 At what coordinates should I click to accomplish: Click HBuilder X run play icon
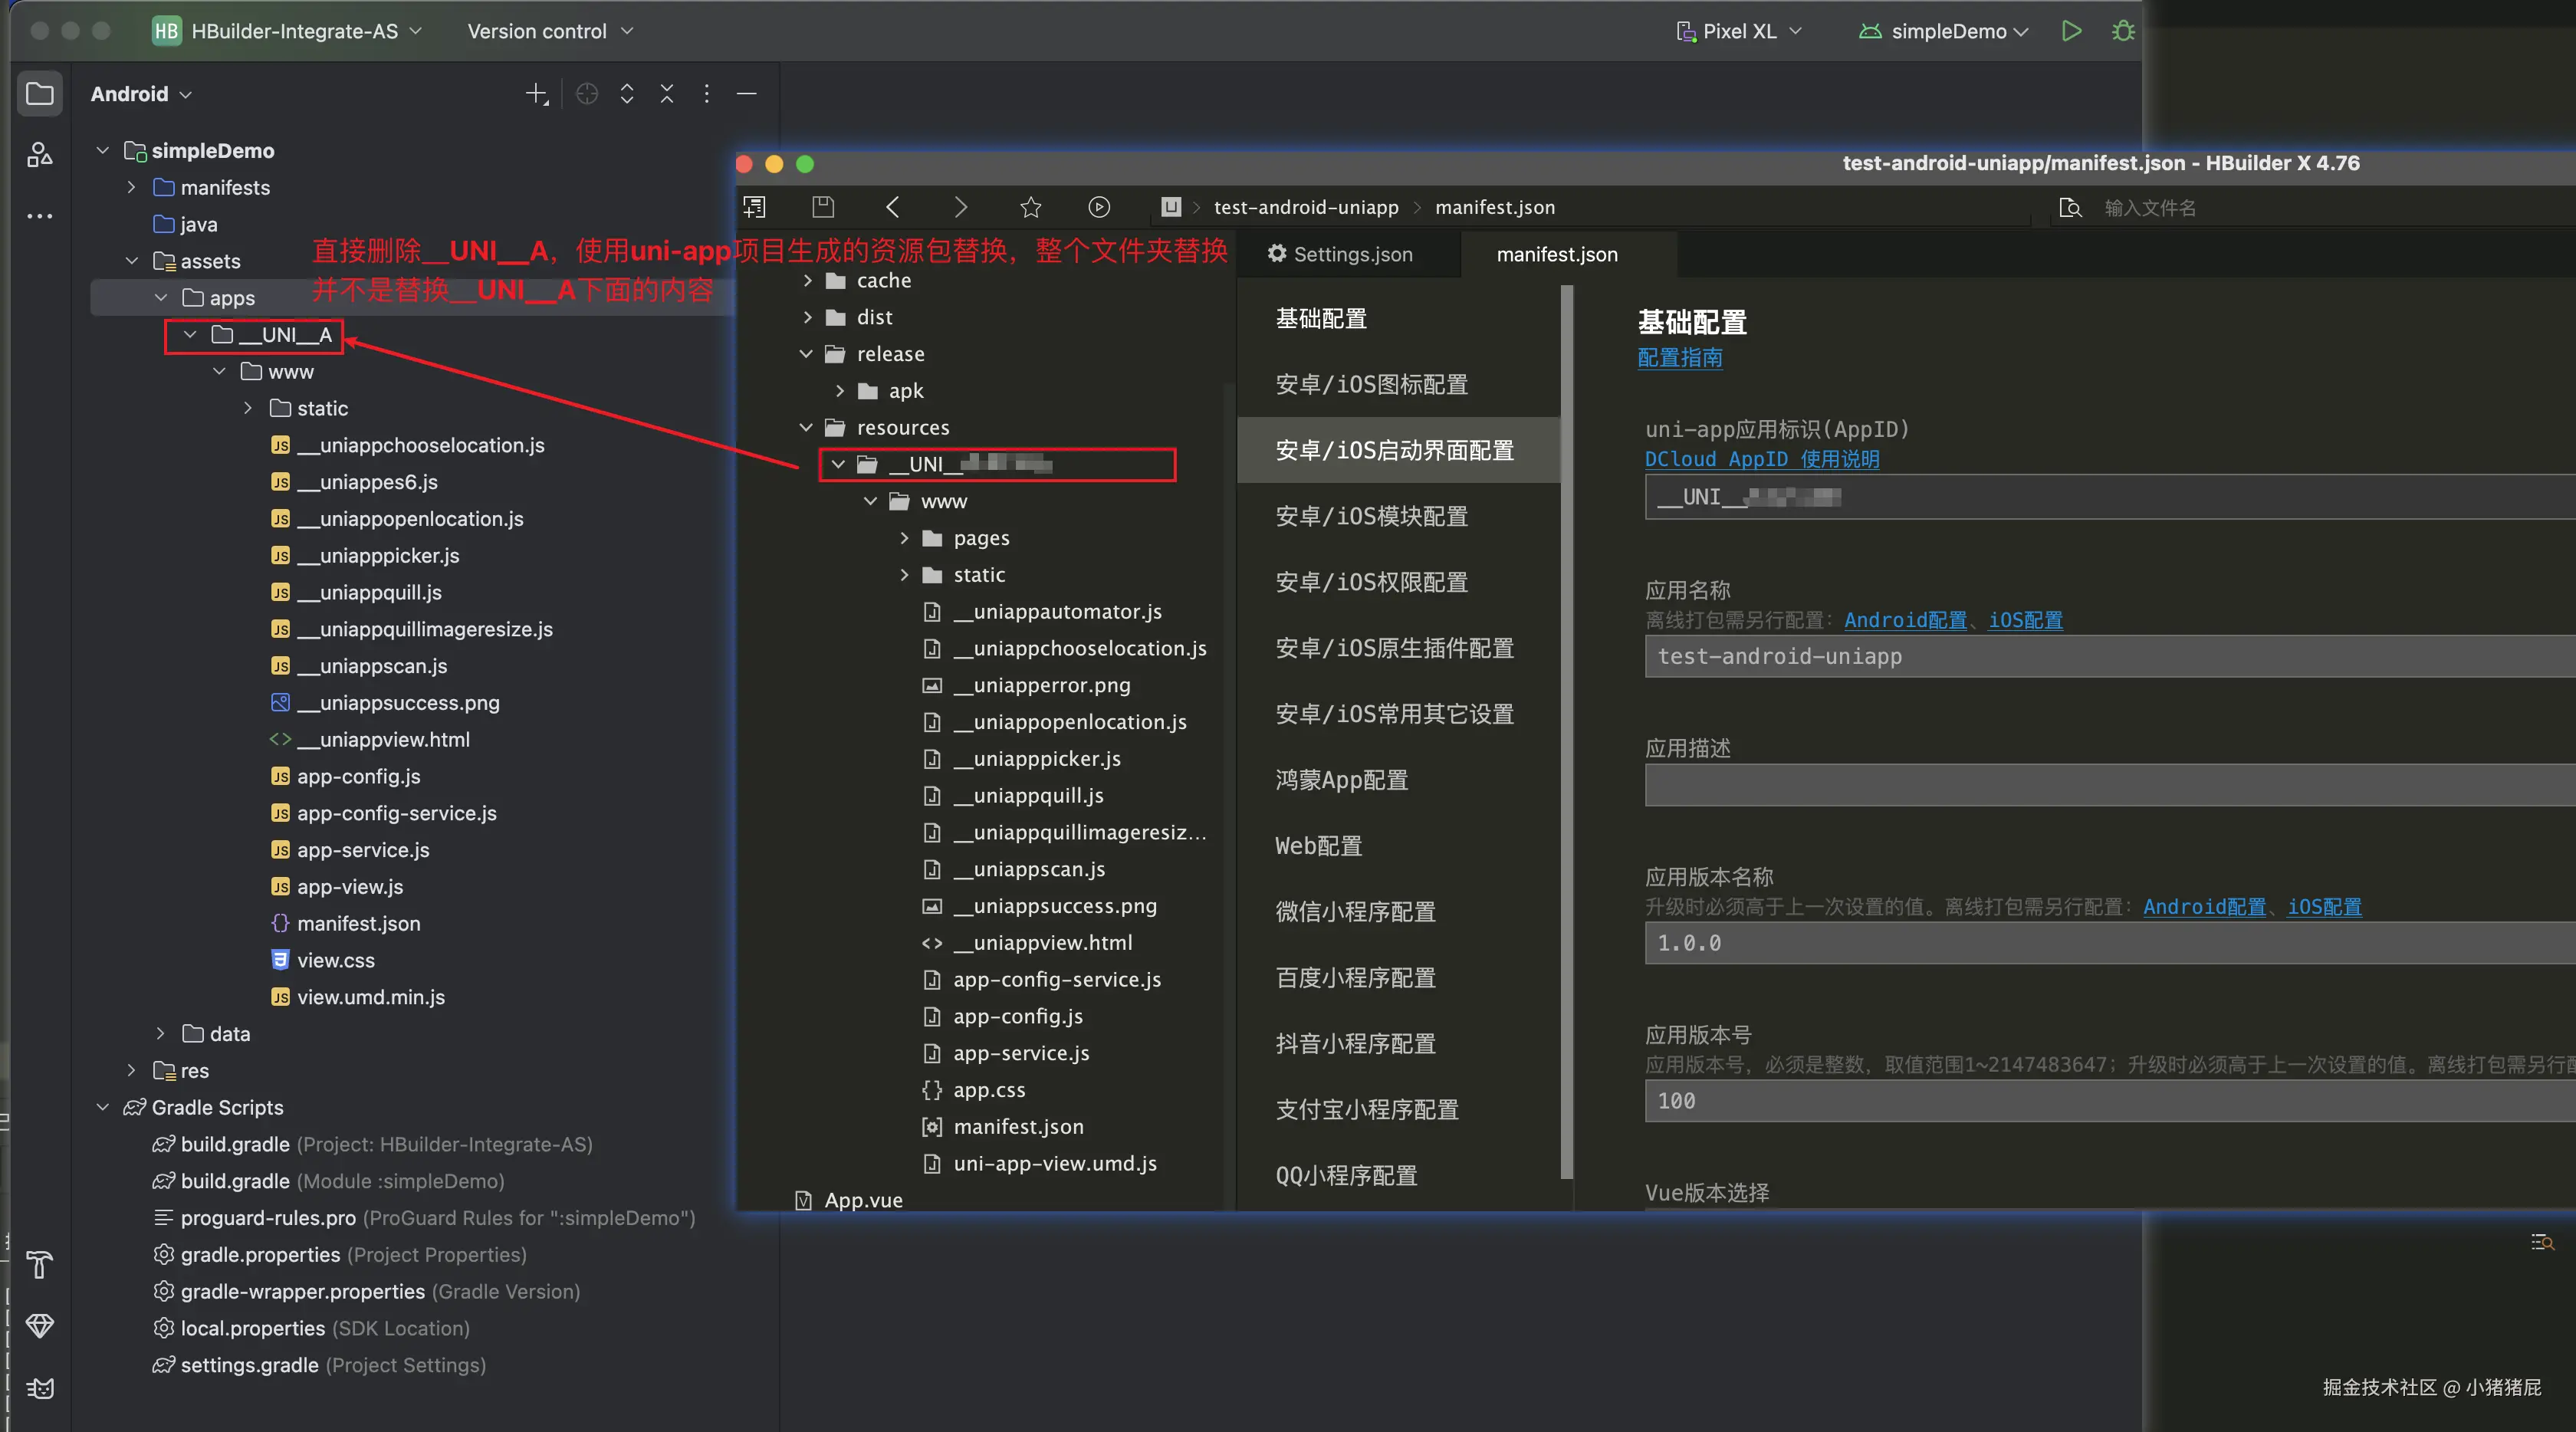pos(1099,207)
